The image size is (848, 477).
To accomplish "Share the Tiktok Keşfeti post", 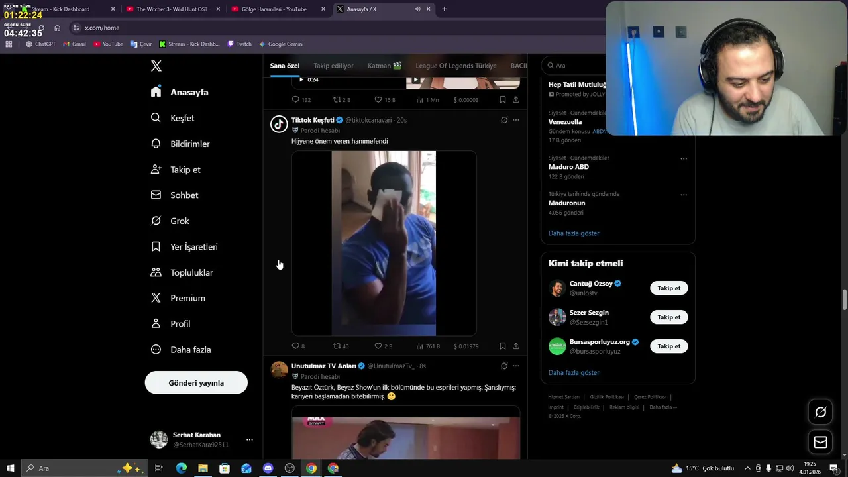I will coord(516,346).
